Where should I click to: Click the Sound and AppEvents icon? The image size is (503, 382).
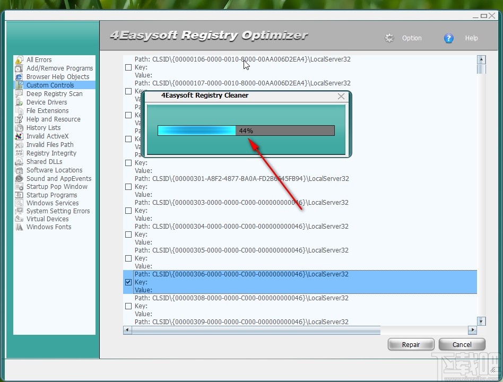tap(19, 179)
